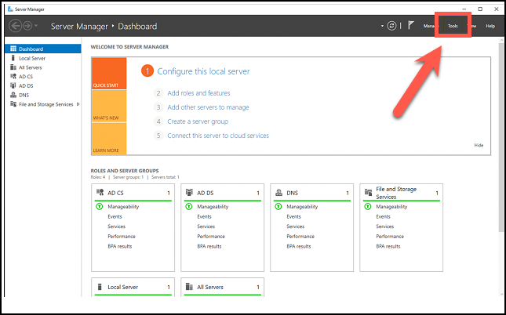
Task: Click the scrollbar down arrow
Action: [x=501, y=294]
